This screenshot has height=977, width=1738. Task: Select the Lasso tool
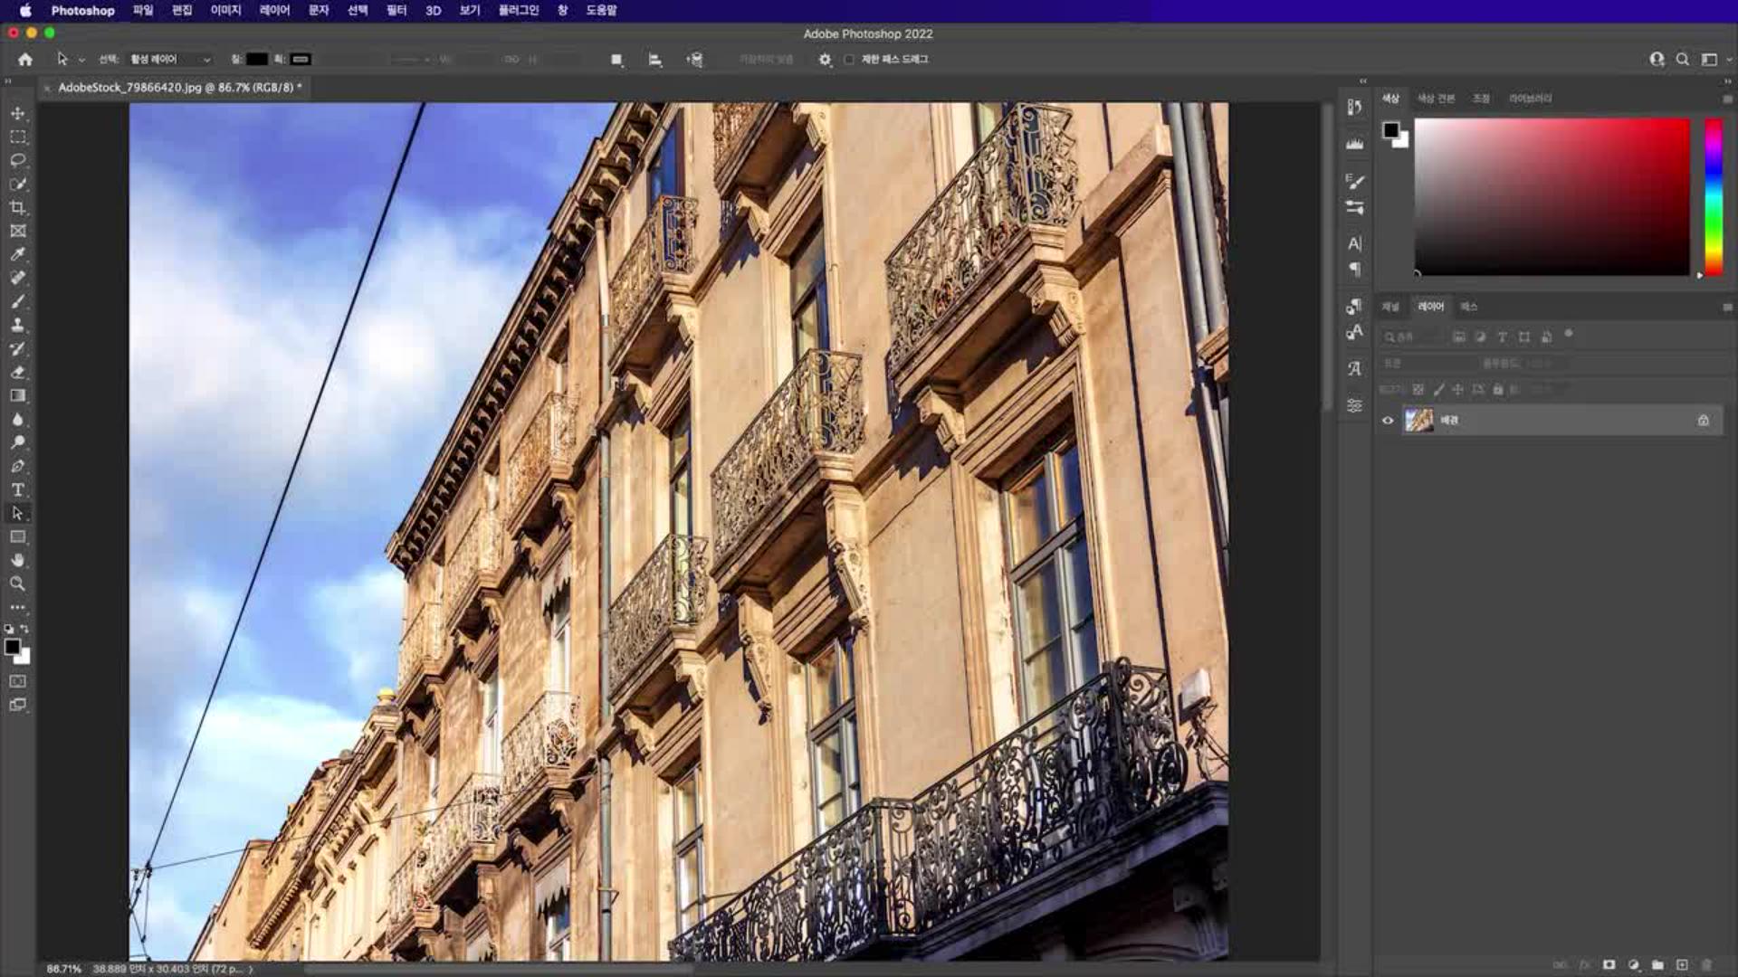(17, 160)
